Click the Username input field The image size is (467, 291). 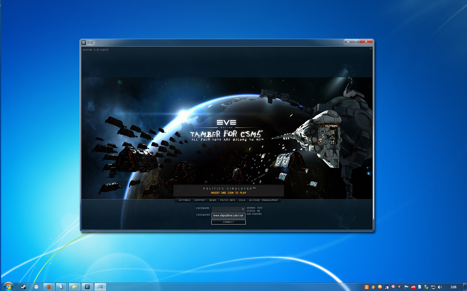227,209
